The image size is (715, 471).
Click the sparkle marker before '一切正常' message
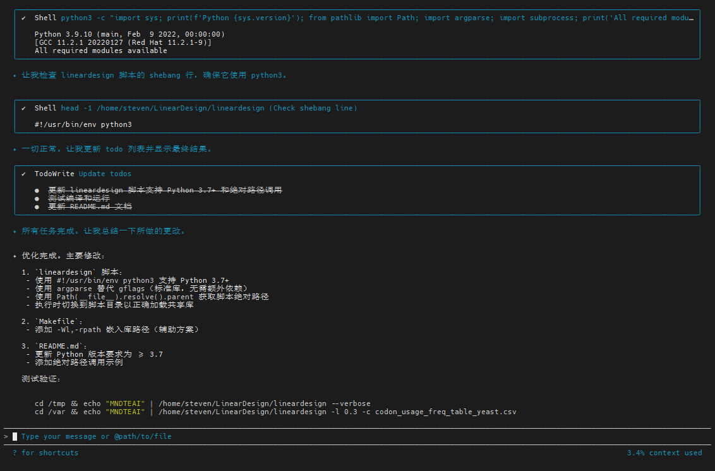coord(15,150)
